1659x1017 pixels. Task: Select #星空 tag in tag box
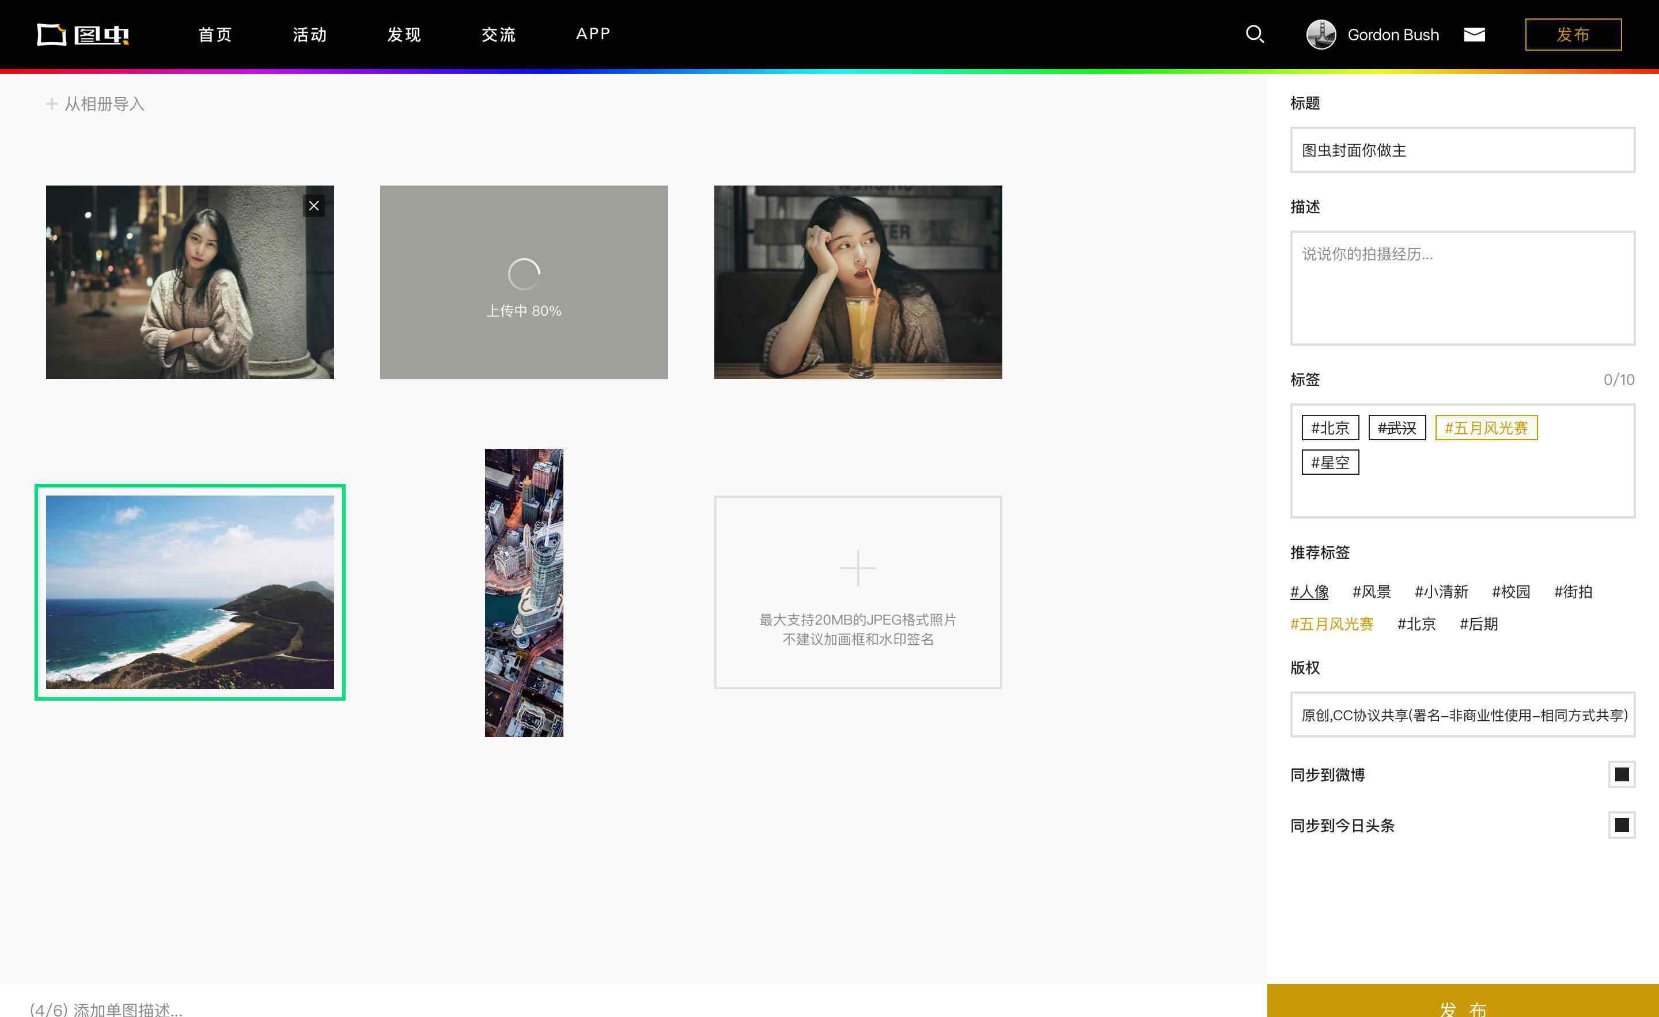click(1330, 462)
